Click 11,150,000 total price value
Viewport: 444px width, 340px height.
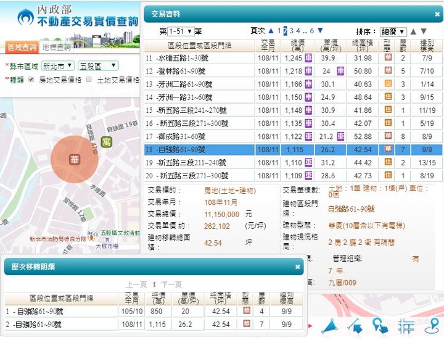222,215
